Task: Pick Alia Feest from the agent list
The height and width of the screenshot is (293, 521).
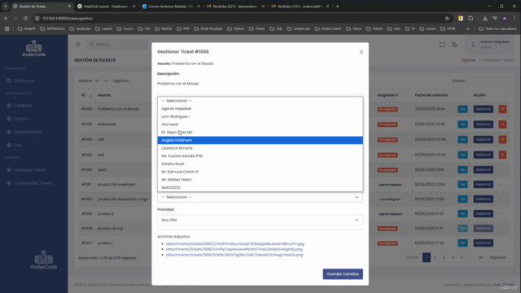Action: tap(260, 125)
